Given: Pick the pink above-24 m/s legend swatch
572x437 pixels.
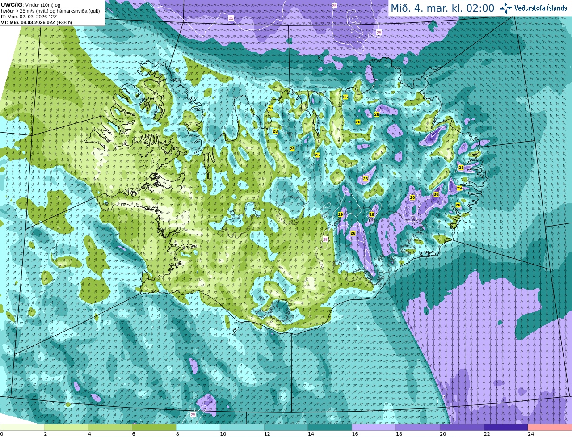Looking at the screenshot, I should point(550,428).
